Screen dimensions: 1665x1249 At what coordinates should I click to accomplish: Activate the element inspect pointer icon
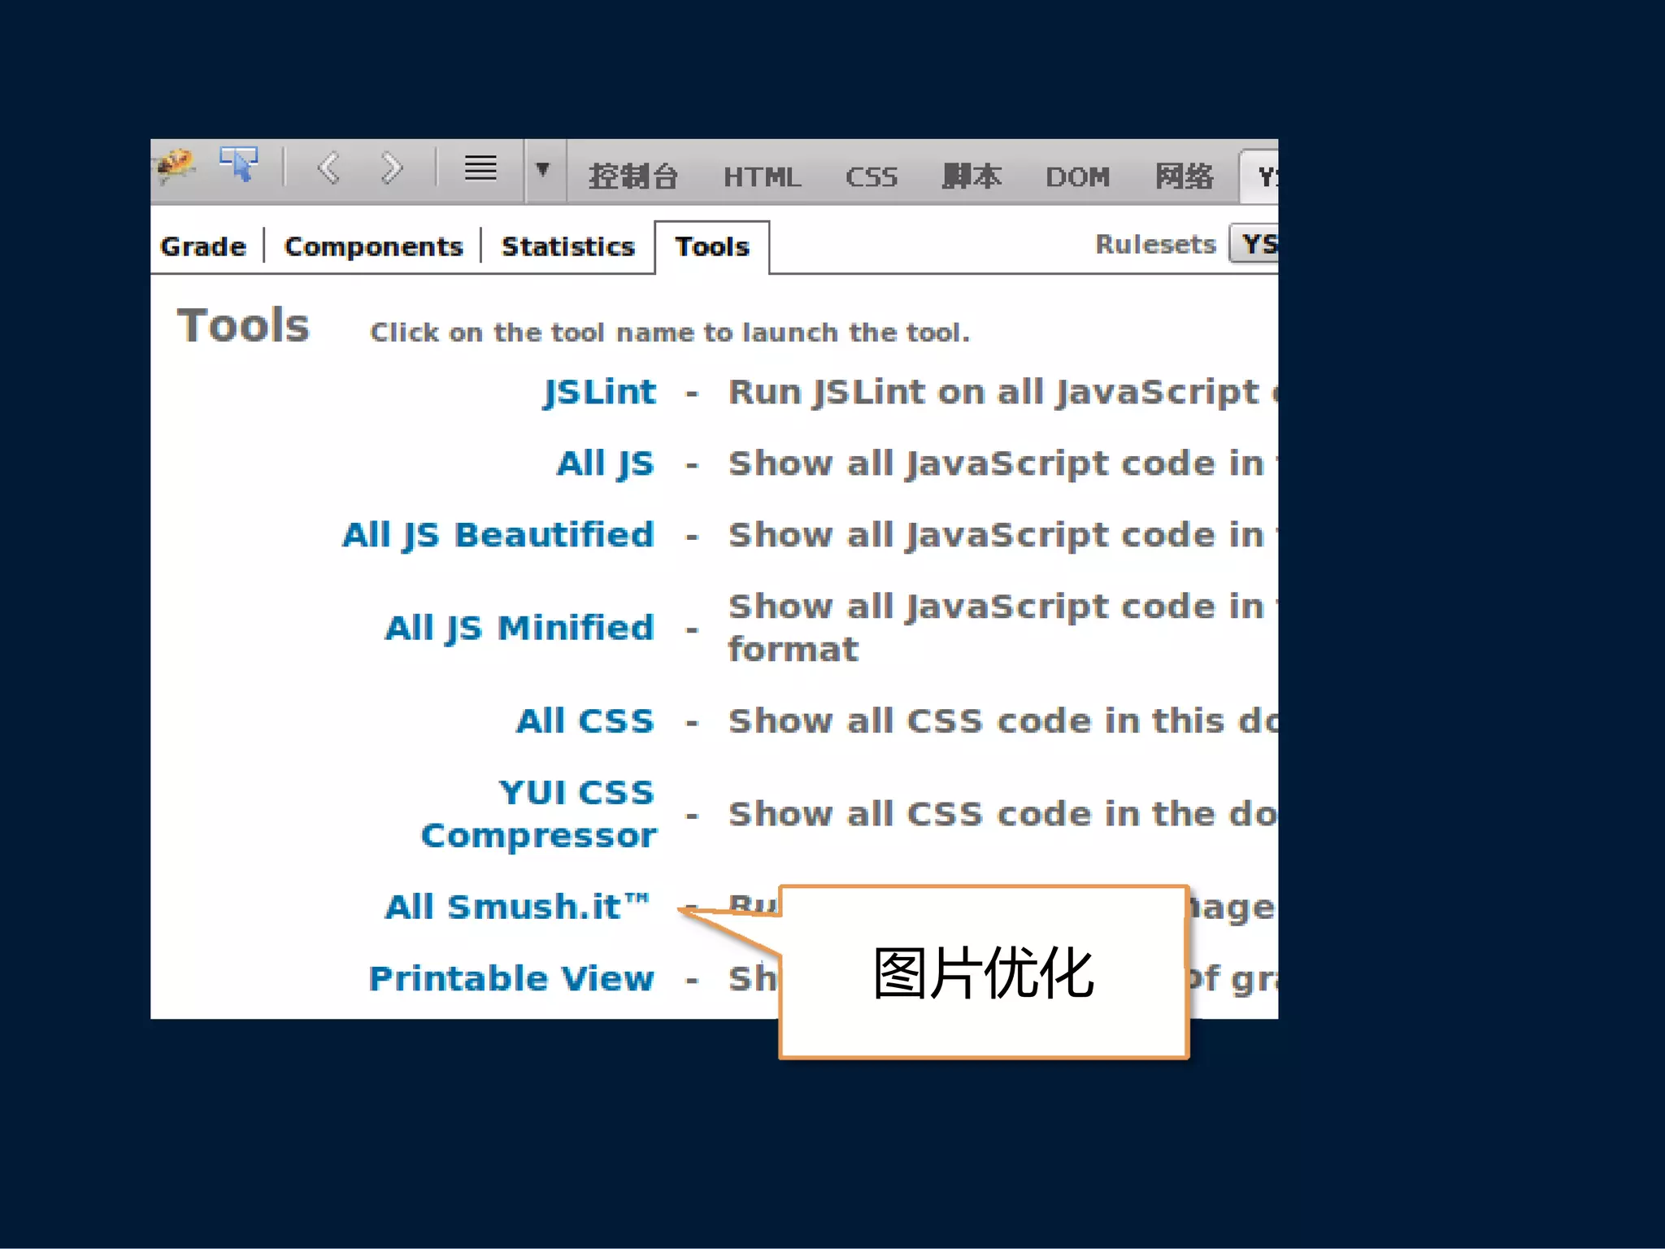coord(238,165)
